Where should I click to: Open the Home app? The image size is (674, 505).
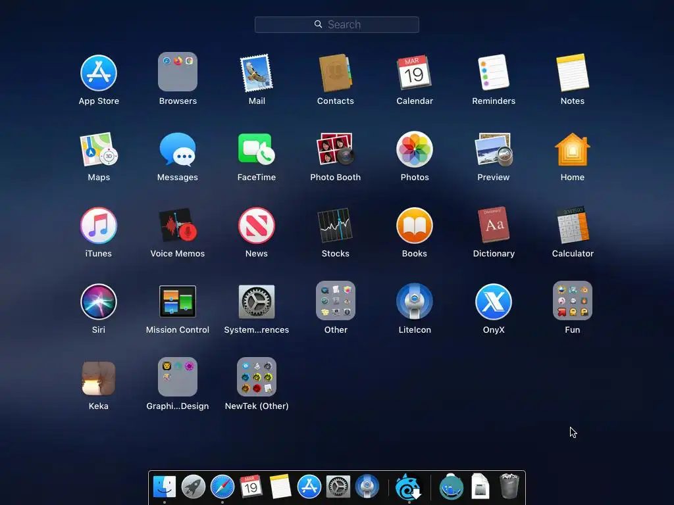click(x=573, y=149)
